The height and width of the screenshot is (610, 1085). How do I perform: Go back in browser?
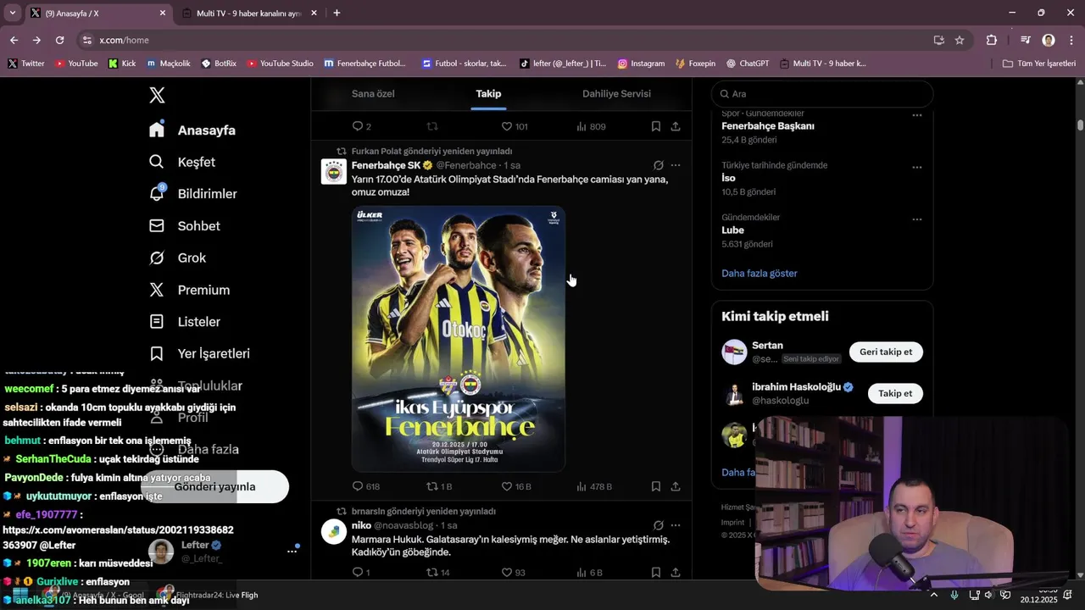14,40
